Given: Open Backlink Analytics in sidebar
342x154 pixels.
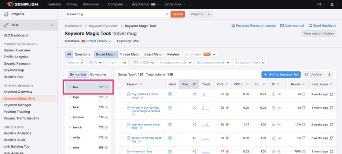Looking at the screenshot, I should click(x=18, y=133).
